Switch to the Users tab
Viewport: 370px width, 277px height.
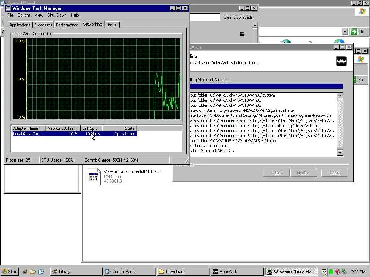111,25
